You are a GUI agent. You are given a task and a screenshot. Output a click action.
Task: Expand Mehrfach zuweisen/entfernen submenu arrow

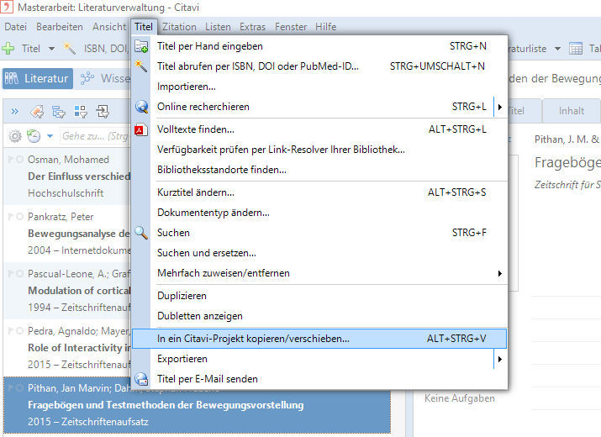500,273
